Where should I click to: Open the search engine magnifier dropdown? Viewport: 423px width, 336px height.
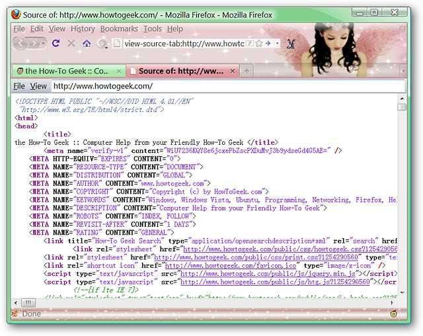coord(103,44)
